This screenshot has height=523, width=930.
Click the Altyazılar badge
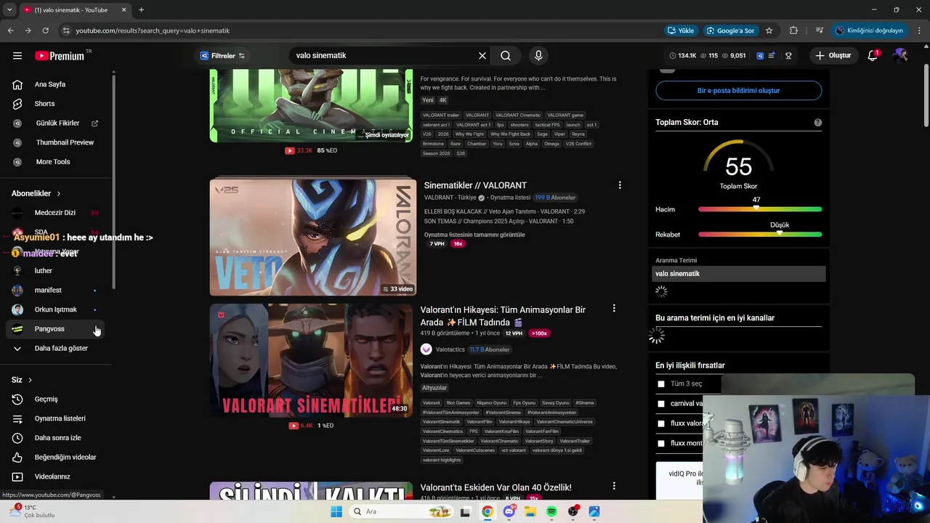click(x=434, y=388)
